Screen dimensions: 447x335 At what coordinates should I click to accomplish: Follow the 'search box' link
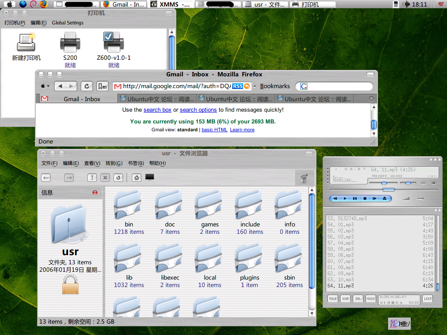157,109
